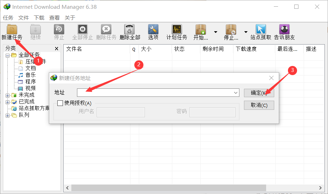Click the 用户名 input field

point(121,112)
